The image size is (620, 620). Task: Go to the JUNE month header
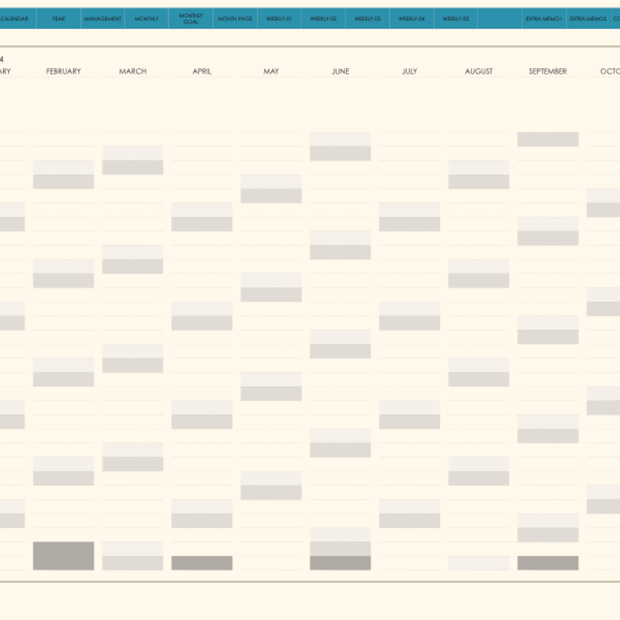340,71
